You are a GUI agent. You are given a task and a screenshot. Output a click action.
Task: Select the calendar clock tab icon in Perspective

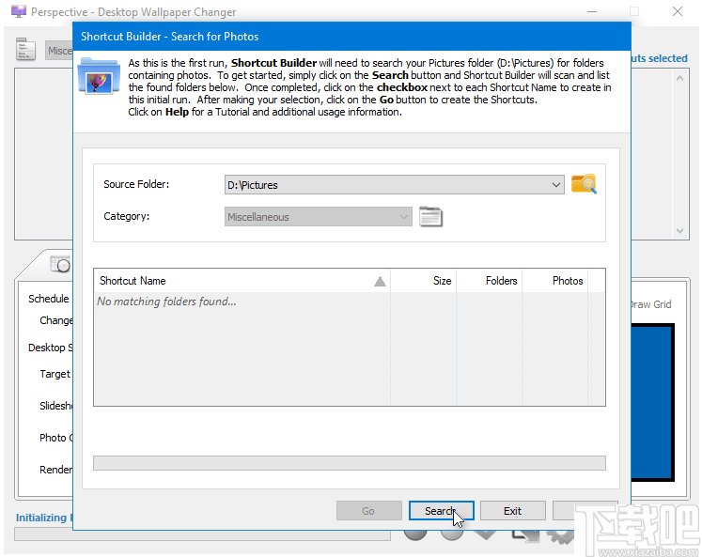point(60,264)
